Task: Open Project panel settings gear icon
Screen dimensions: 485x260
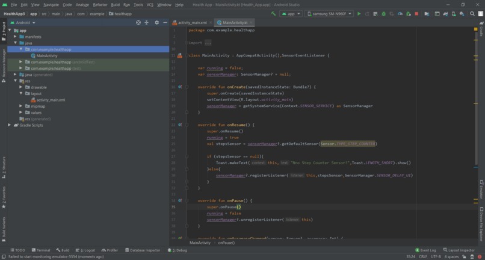Action: (156, 23)
